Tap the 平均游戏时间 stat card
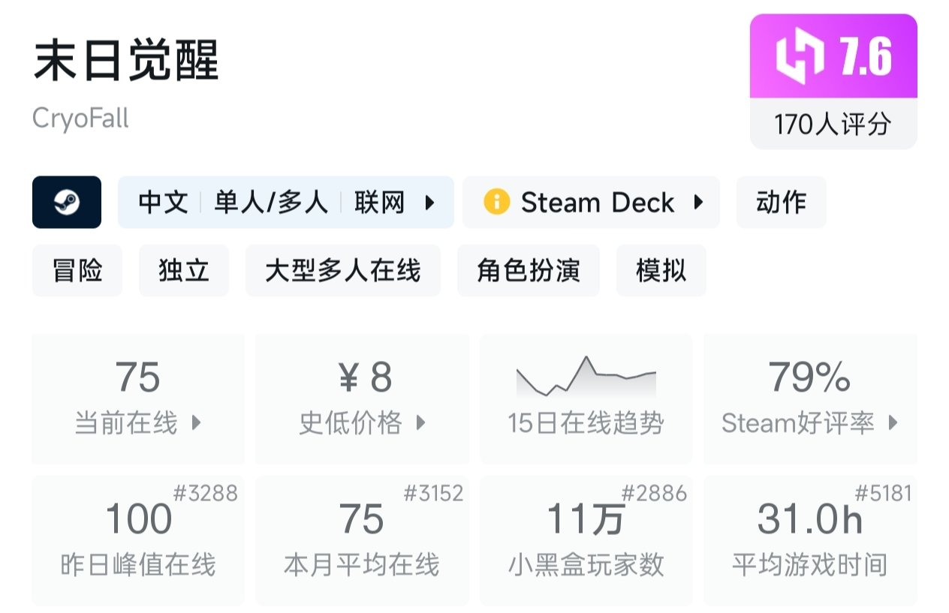949x613 pixels. click(809, 540)
